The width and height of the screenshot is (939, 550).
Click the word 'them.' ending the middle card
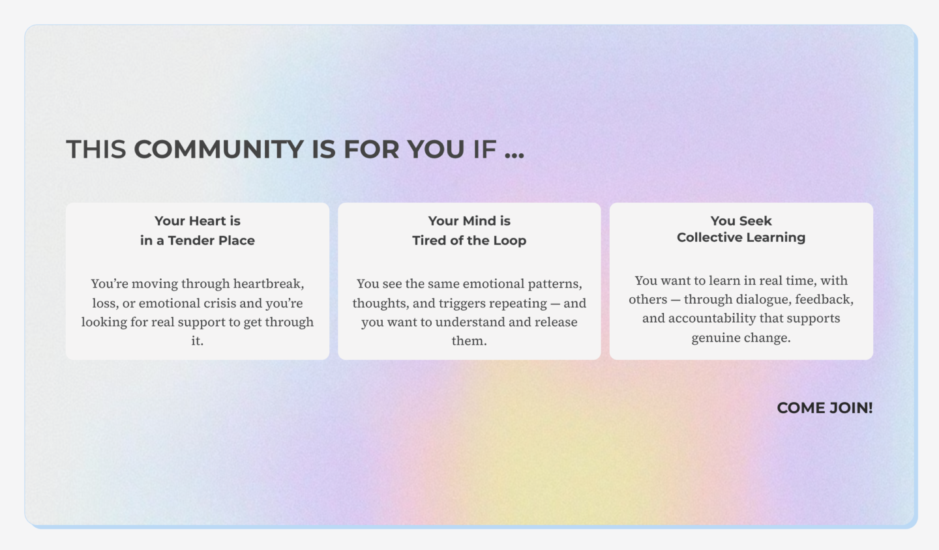pos(469,341)
